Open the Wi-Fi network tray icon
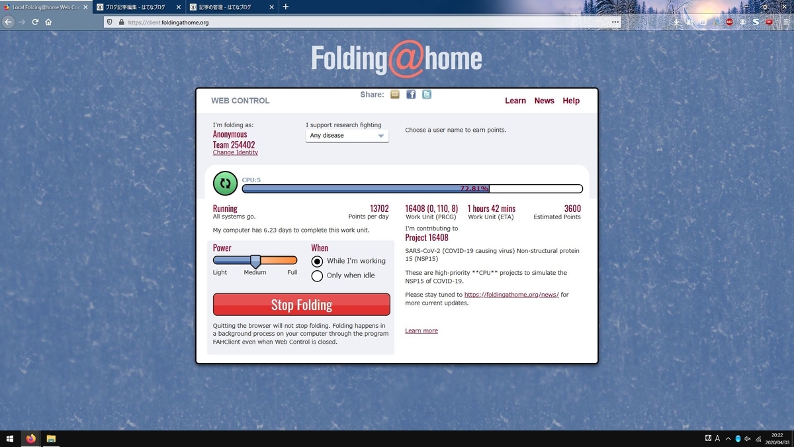The width and height of the screenshot is (794, 447). pyautogui.click(x=759, y=438)
